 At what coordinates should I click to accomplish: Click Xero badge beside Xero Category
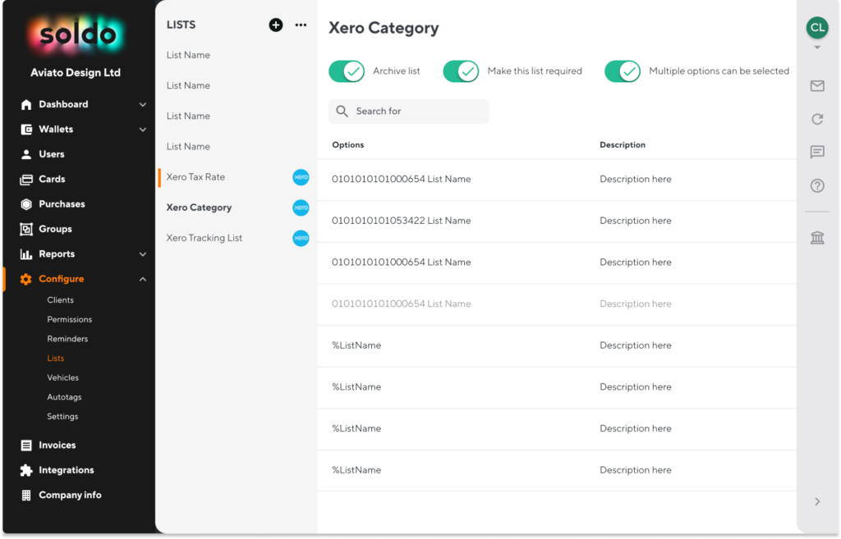(x=301, y=208)
